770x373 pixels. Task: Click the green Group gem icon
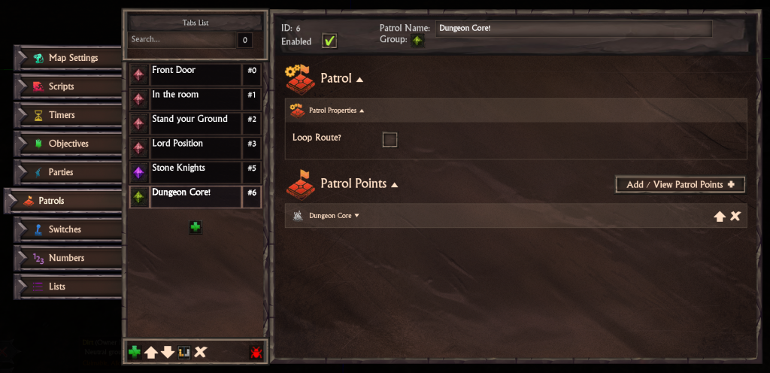(417, 41)
